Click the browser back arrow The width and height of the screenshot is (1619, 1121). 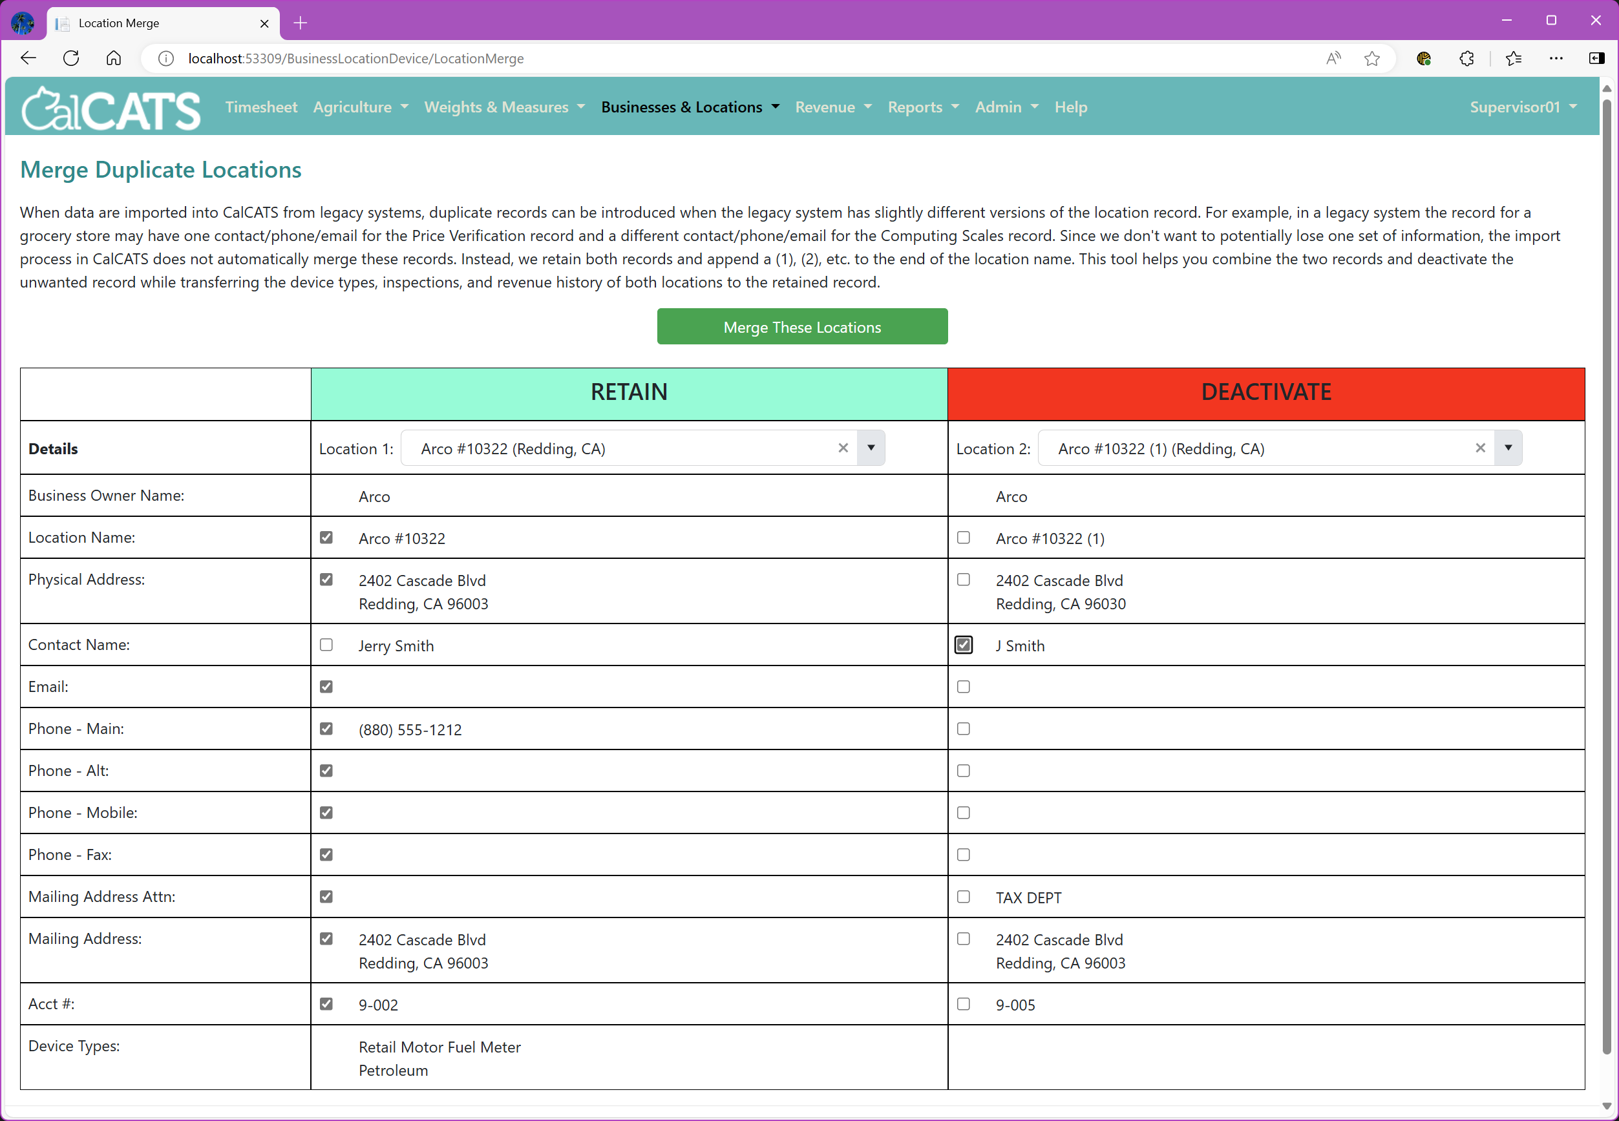click(28, 58)
